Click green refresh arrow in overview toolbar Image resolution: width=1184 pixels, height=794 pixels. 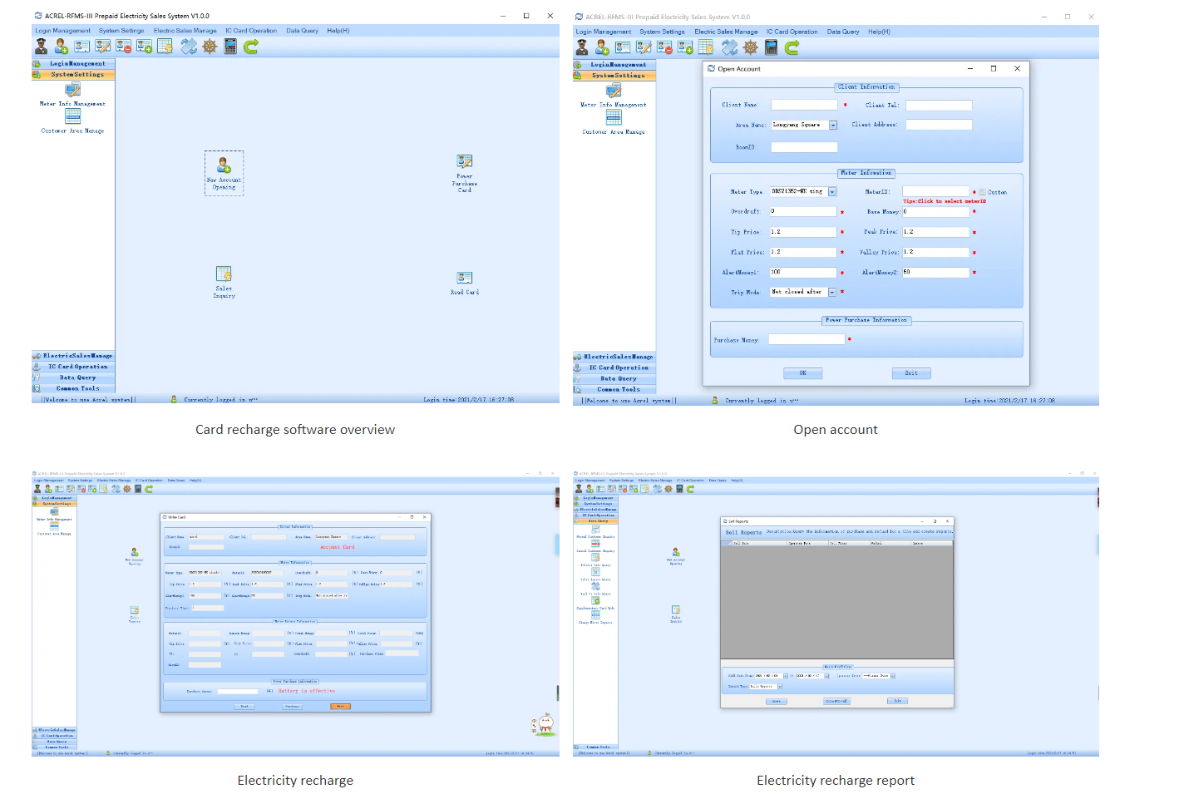tap(251, 47)
